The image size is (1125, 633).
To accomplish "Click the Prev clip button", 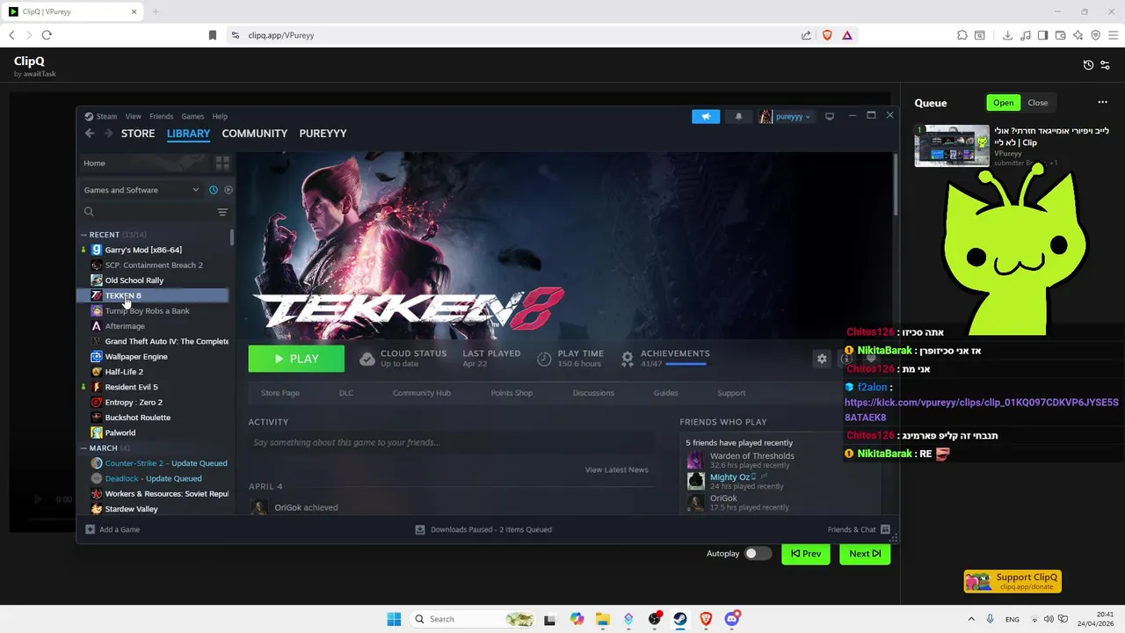I will point(806,554).
